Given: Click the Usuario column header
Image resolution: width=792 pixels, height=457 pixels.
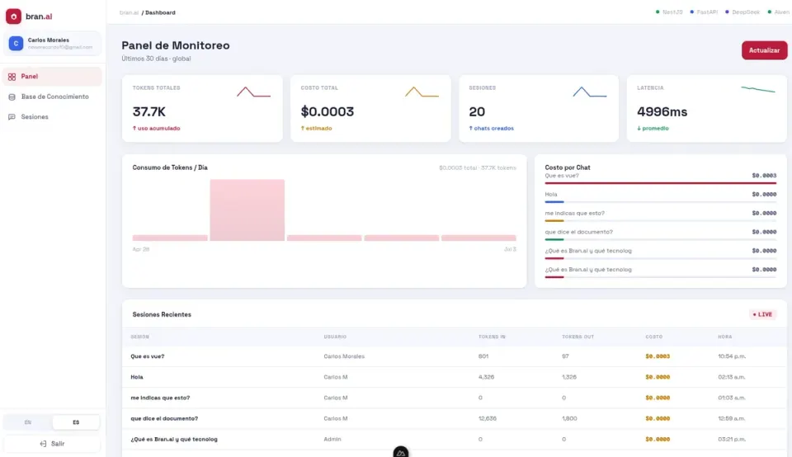Looking at the screenshot, I should point(335,337).
